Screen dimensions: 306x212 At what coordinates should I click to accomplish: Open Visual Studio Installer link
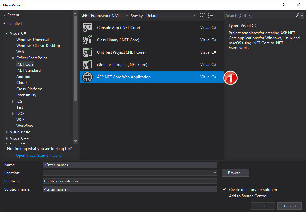[39, 156]
